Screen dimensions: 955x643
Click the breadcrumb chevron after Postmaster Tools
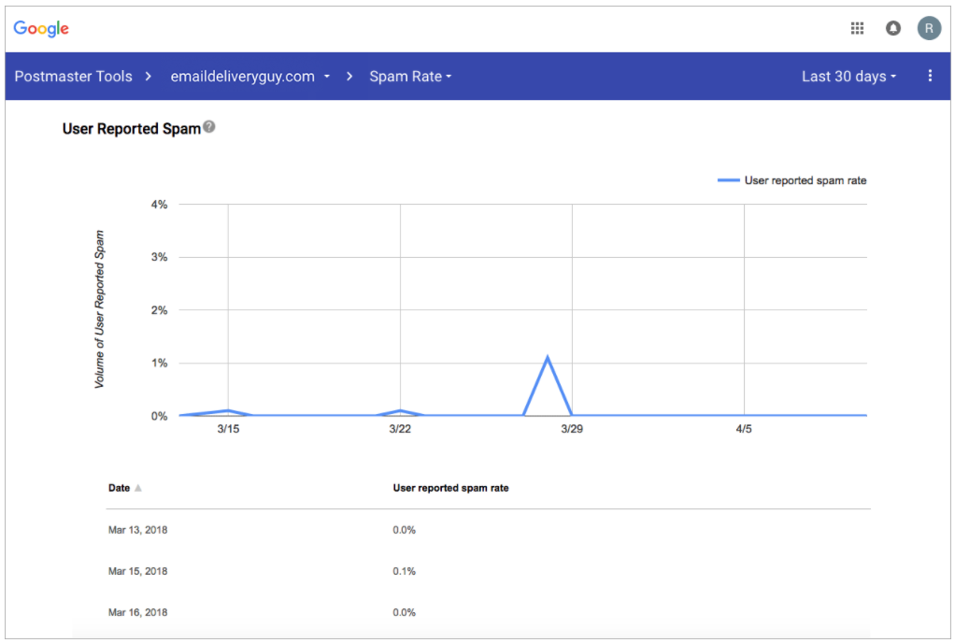148,77
